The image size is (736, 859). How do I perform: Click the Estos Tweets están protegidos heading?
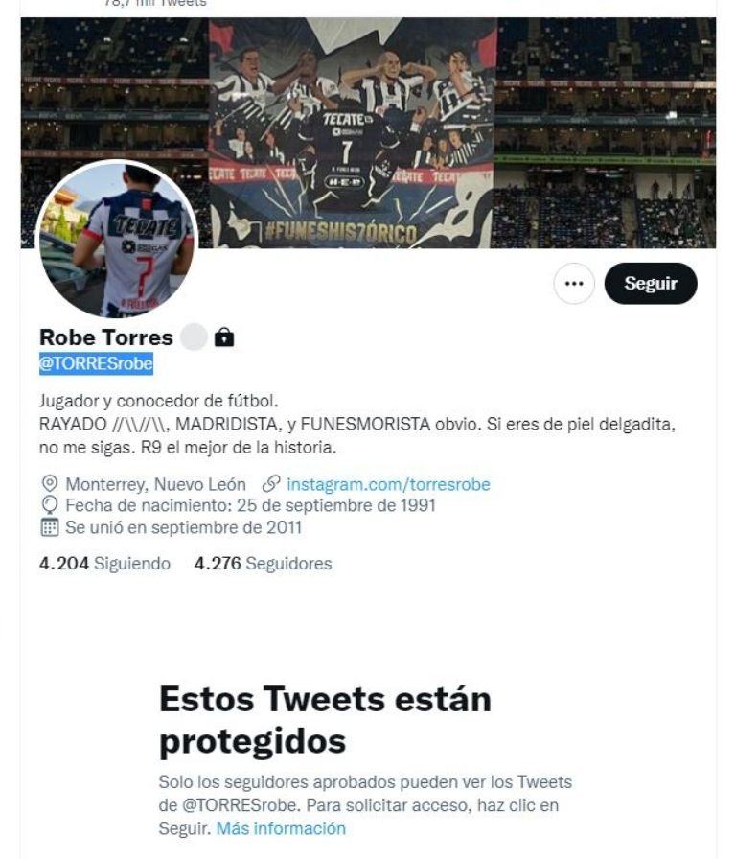coord(325,720)
